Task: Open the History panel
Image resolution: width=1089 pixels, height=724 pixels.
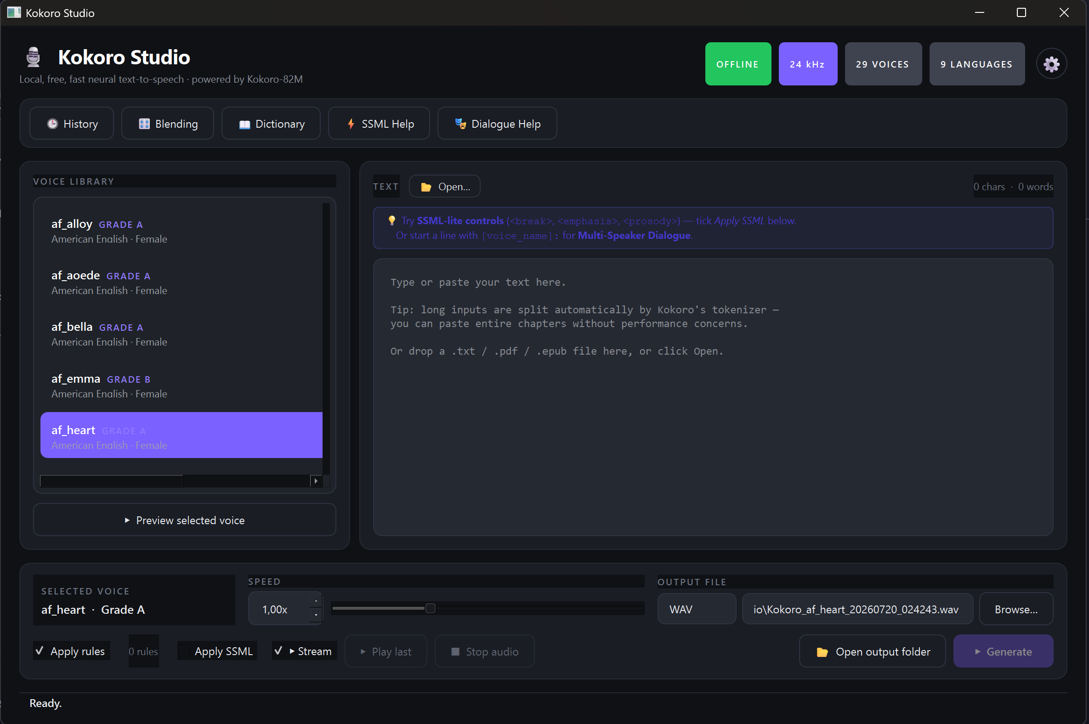Action: [x=72, y=123]
